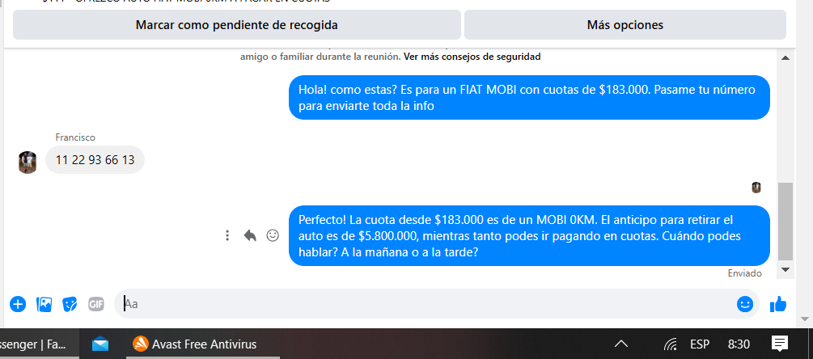
Task: Open the GIF picker
Action: tap(96, 304)
